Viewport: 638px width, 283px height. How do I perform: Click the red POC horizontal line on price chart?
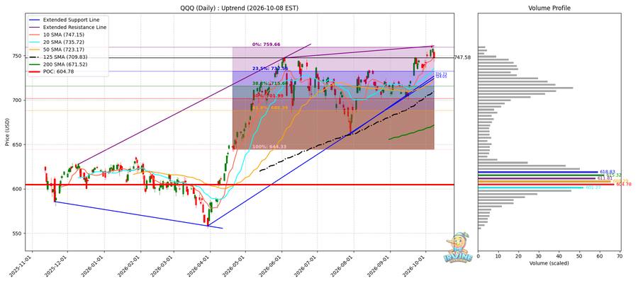click(x=240, y=185)
